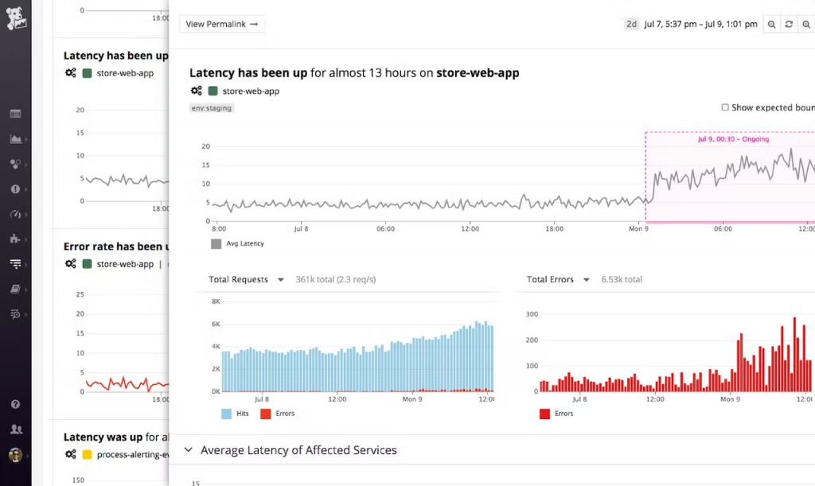Click the refresh icon in time controls
The image size is (815, 486).
tap(789, 24)
